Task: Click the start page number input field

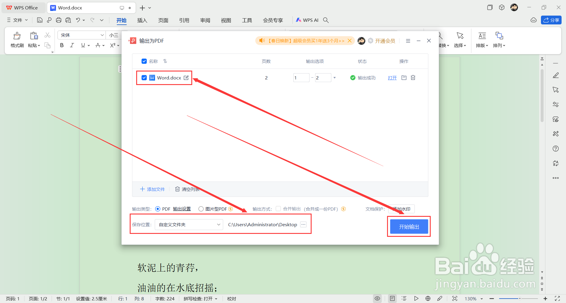Action: tap(301, 77)
